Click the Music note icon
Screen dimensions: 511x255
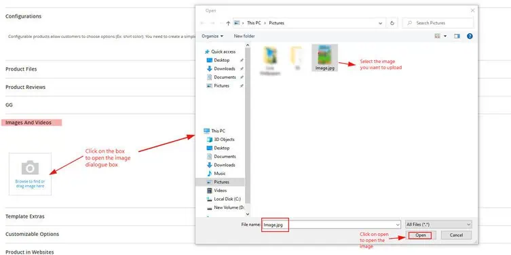pos(210,173)
